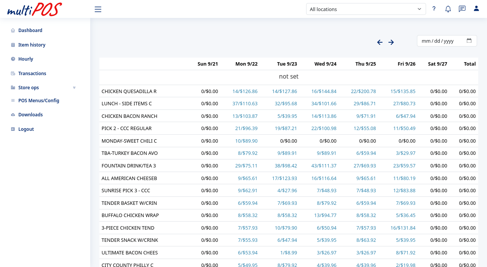Open the notifications bell icon

pos(448,9)
